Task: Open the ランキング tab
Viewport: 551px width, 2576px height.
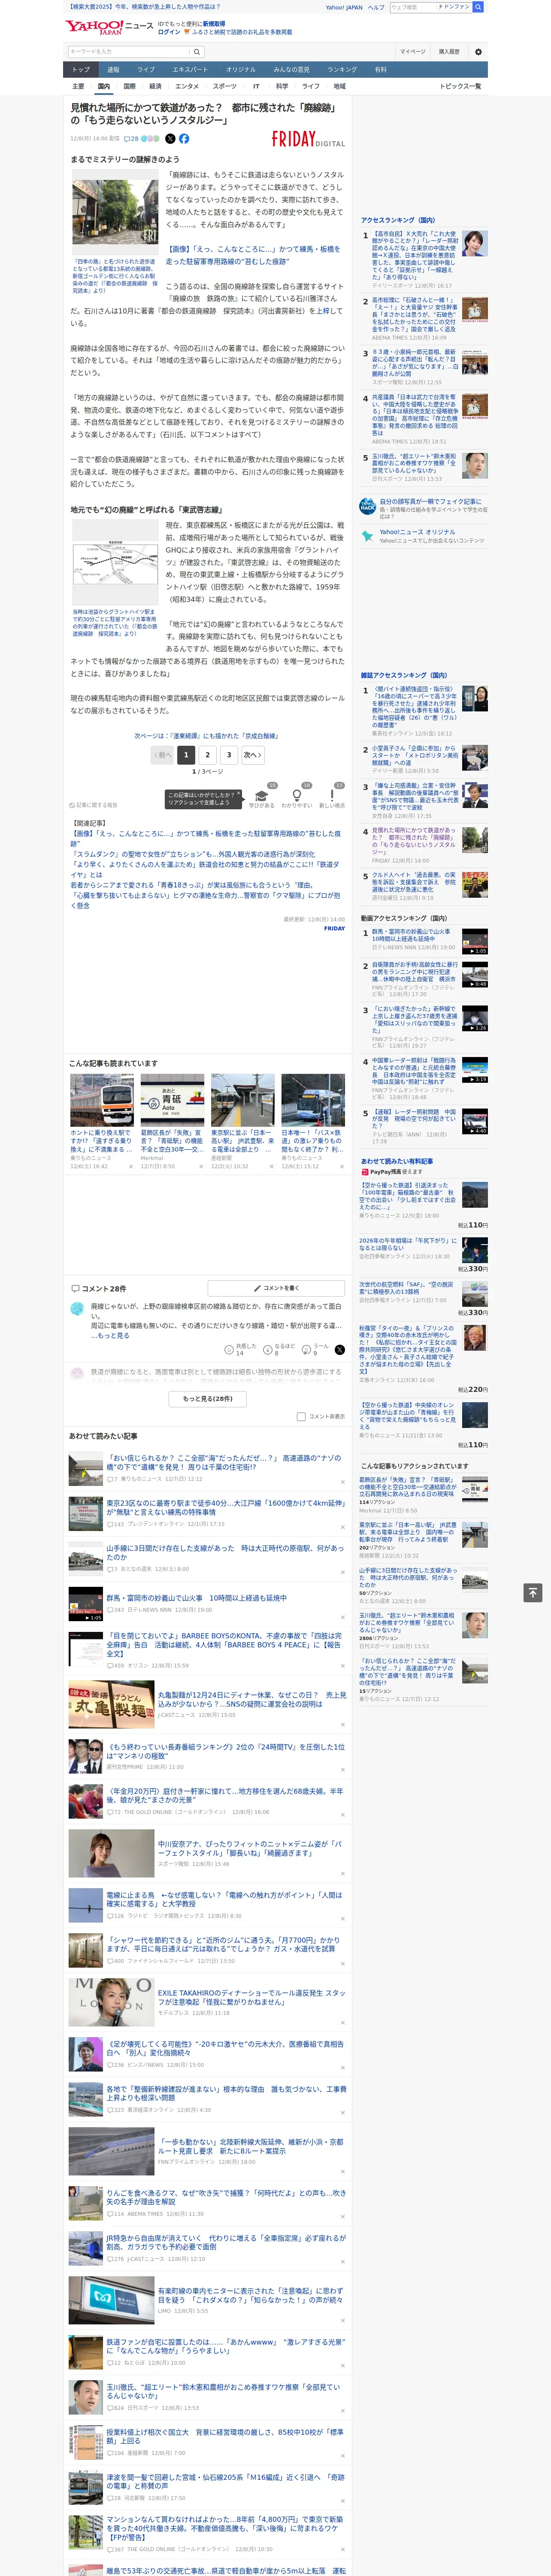Action: (342, 70)
